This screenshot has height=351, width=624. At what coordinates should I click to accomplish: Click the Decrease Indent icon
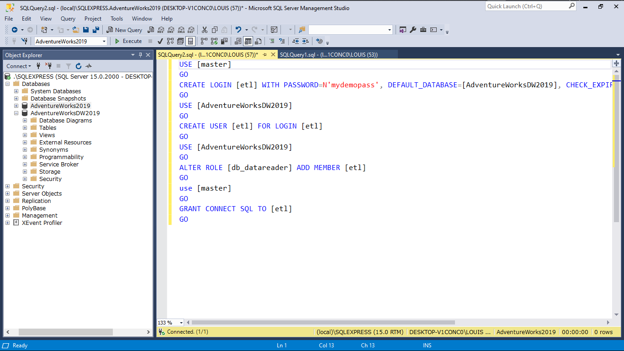coord(296,41)
